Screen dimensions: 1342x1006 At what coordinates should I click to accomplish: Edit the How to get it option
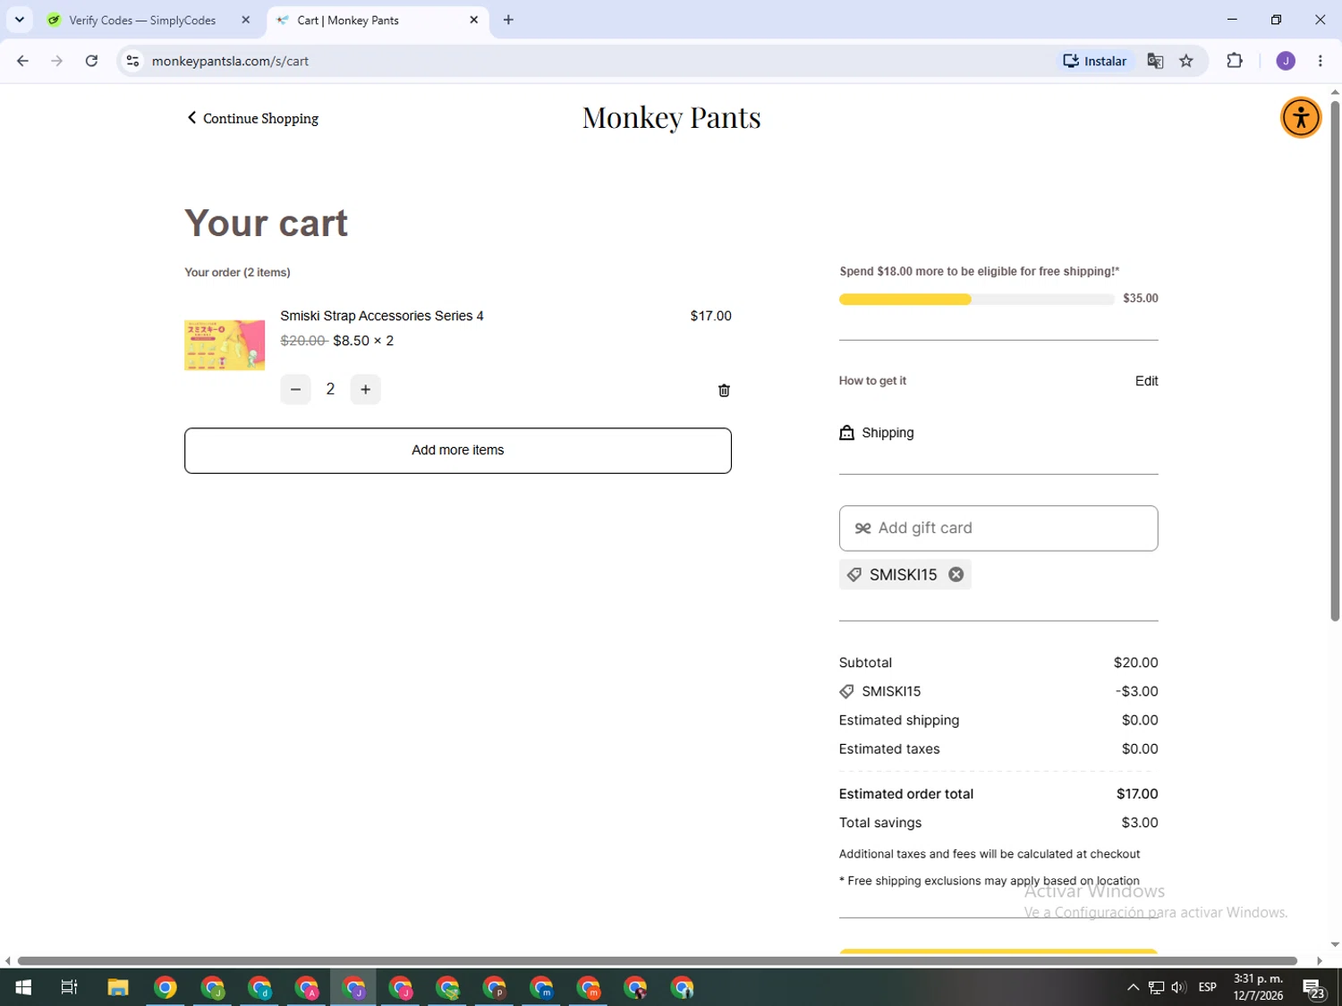(x=1146, y=381)
